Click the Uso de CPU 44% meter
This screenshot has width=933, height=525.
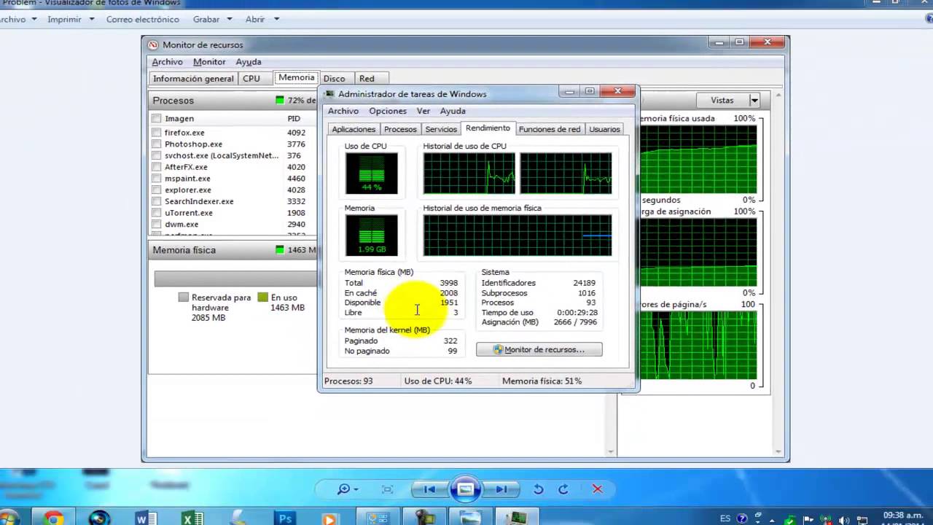point(371,174)
